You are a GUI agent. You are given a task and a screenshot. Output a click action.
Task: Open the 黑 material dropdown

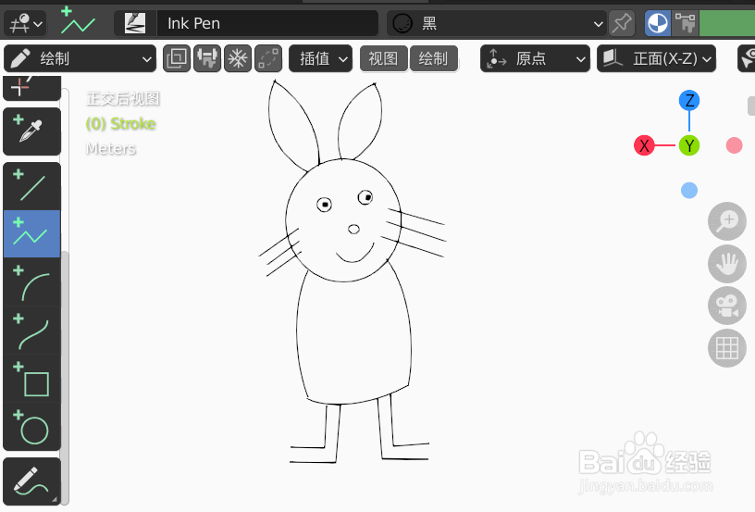click(x=497, y=23)
